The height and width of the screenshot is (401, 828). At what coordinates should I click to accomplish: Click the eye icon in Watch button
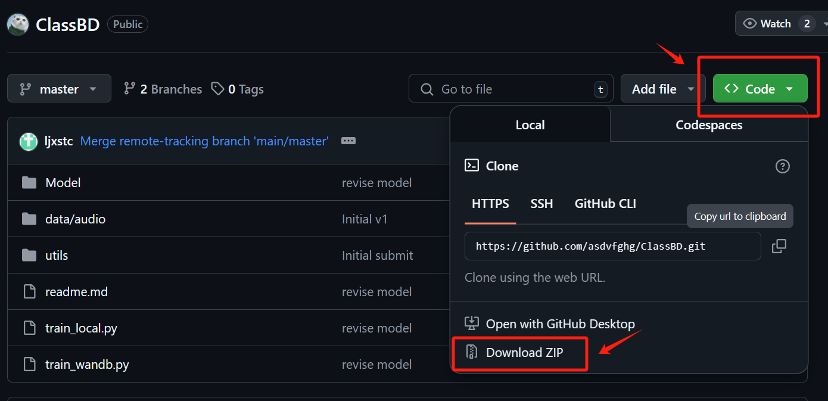[x=751, y=24]
